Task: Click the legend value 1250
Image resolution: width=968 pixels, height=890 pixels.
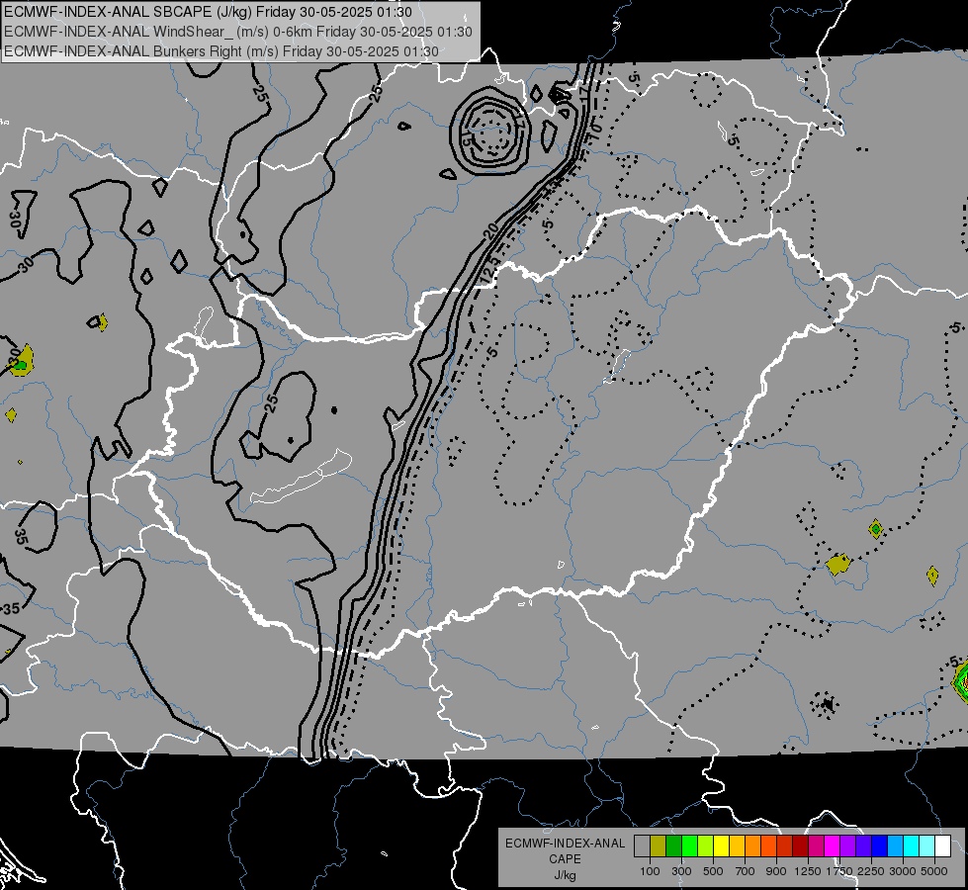Action: pos(808,871)
